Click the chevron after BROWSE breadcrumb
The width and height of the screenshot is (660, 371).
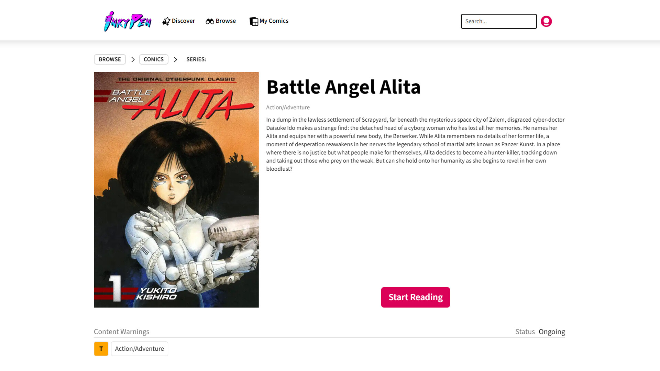(133, 59)
